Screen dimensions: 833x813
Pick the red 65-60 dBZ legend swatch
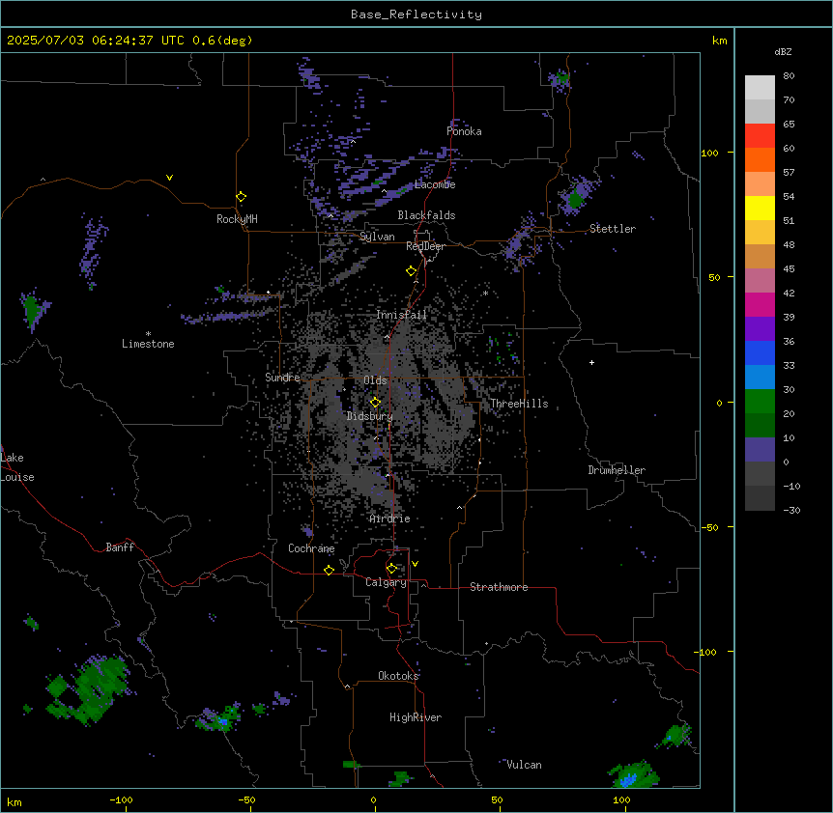pos(760,136)
